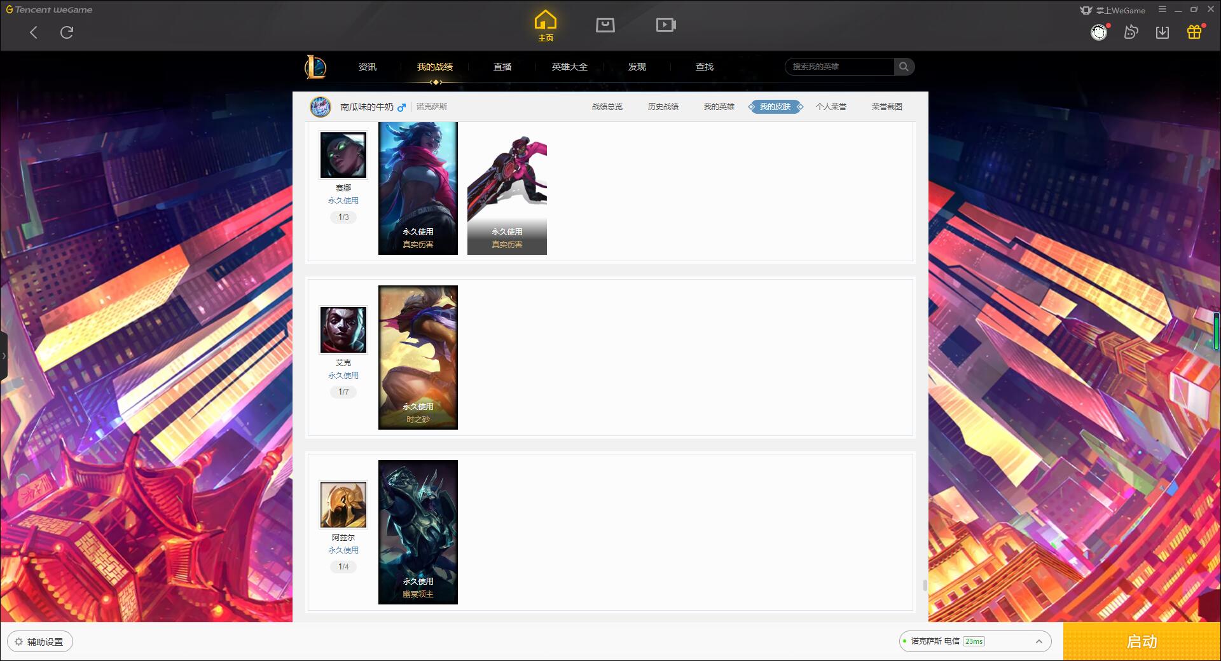Refresh the page with the reload icon
The image size is (1221, 661).
[67, 32]
